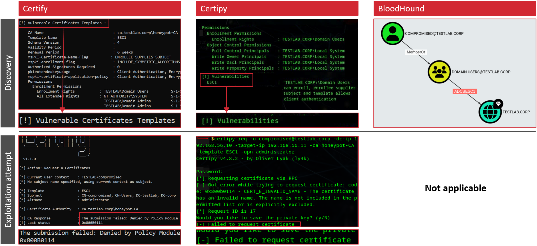Screen dimensions: 537x246
Task: Click the Authorized Signatures Required line
Action: pyautogui.click(x=73, y=67)
